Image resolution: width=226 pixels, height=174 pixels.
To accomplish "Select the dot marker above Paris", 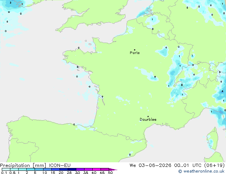I will point(135,50).
